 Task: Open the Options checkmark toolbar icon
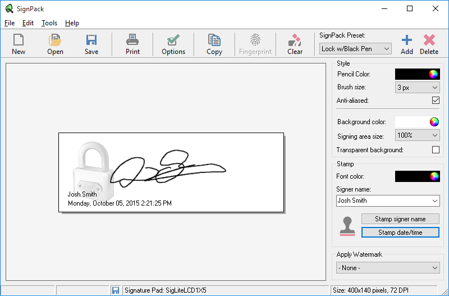pos(173,40)
